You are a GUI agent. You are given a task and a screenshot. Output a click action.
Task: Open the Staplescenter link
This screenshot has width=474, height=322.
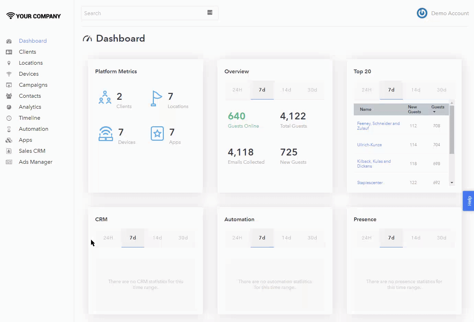(x=370, y=183)
